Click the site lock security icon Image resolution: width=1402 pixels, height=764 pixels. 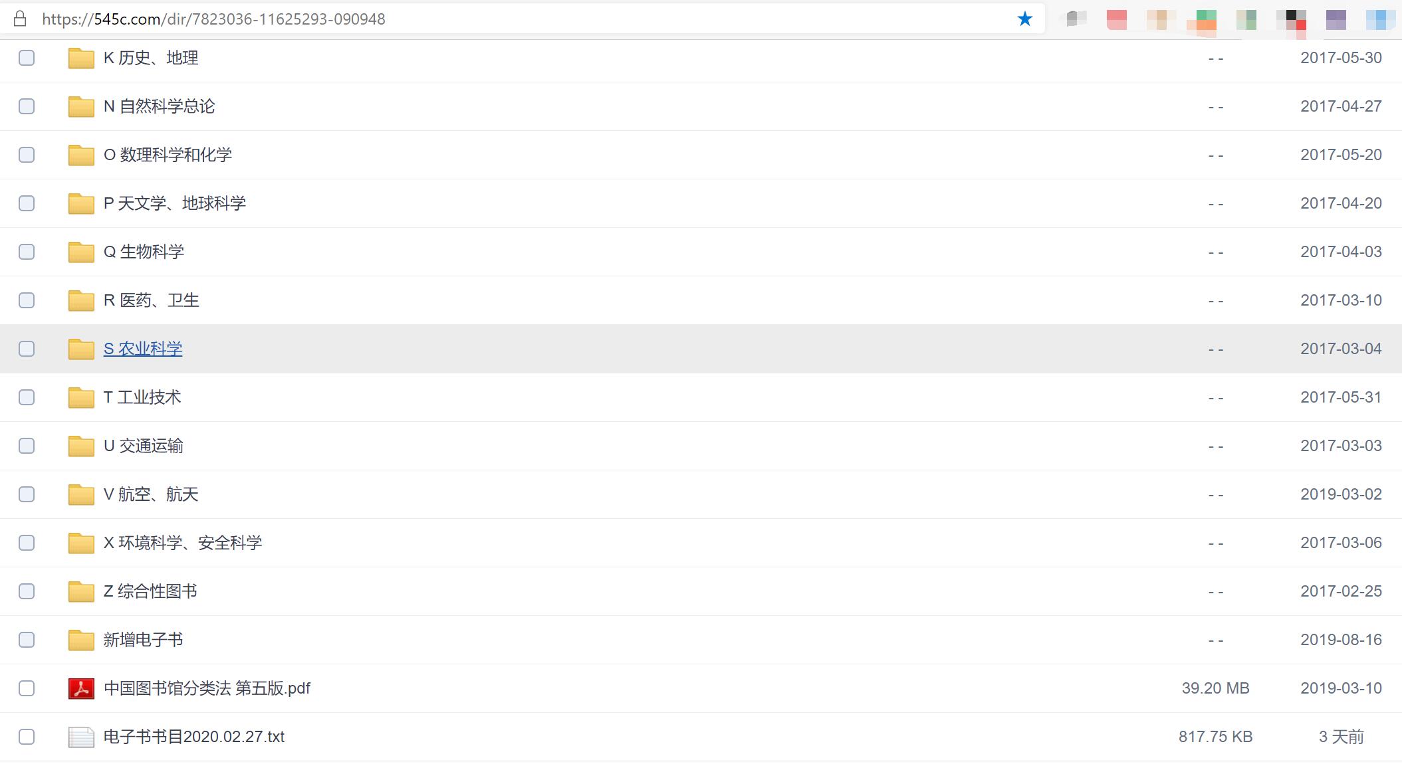[x=20, y=19]
